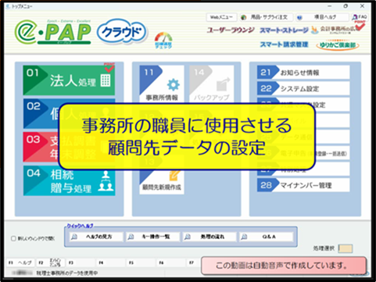Click the building icon on the 法人処理 tile
The height and width of the screenshot is (282, 376).
[106, 80]
